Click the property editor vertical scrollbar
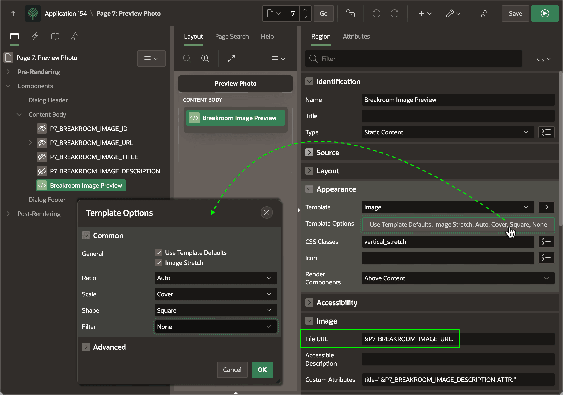Viewport: 563px width, 395px height. [x=561, y=149]
